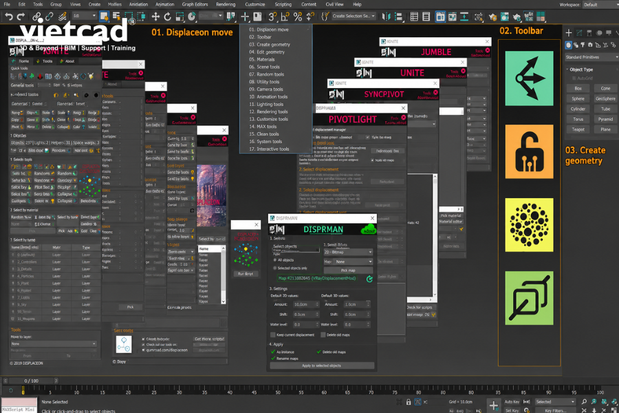Click the Align tool icon
Viewport: 619px width, 413px height.
[399, 17]
